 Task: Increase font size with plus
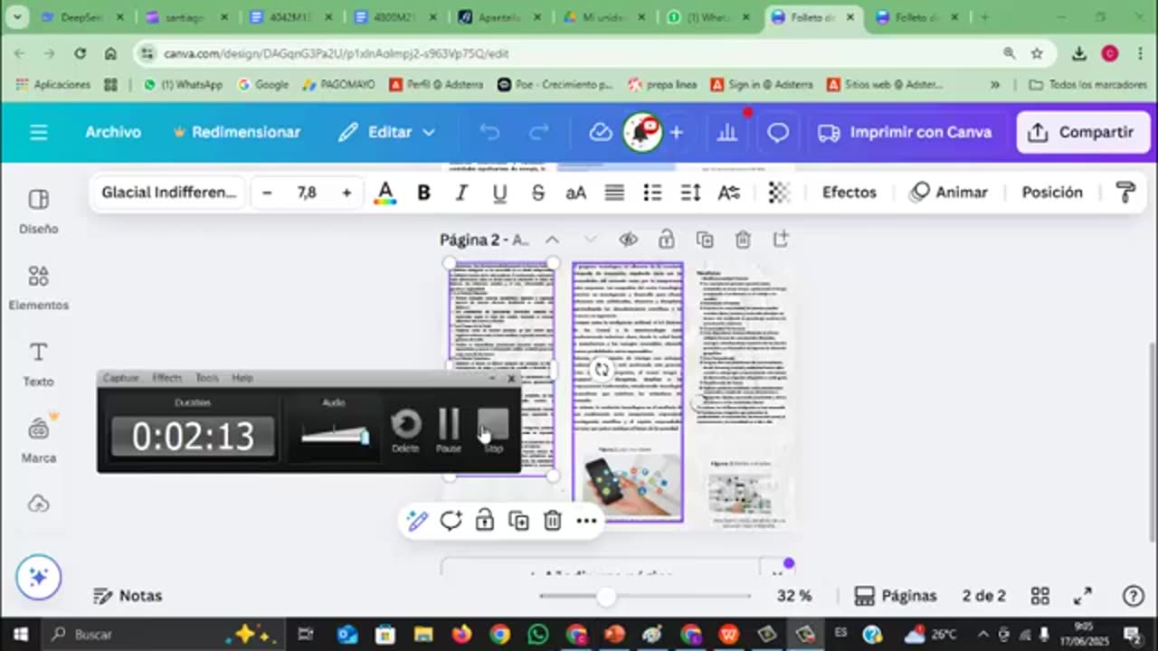point(346,192)
